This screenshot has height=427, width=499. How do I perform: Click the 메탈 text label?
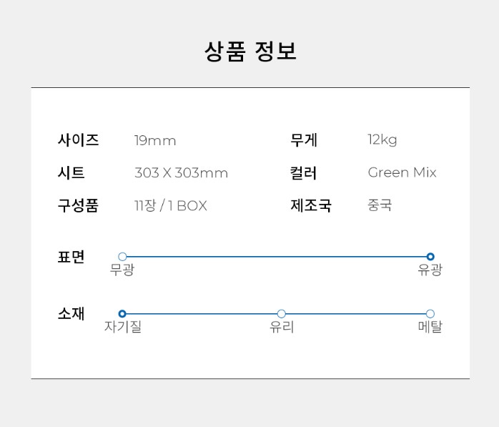[x=430, y=328]
